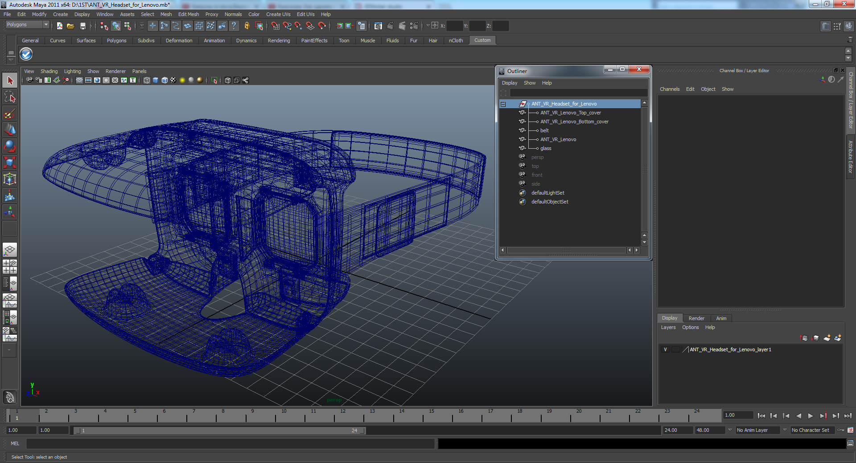Switch to four view layout
856x463 pixels.
point(10,267)
